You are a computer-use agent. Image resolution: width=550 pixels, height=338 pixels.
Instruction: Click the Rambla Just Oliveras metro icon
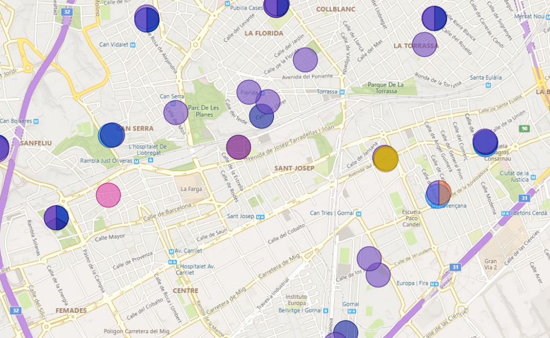point(136,161)
